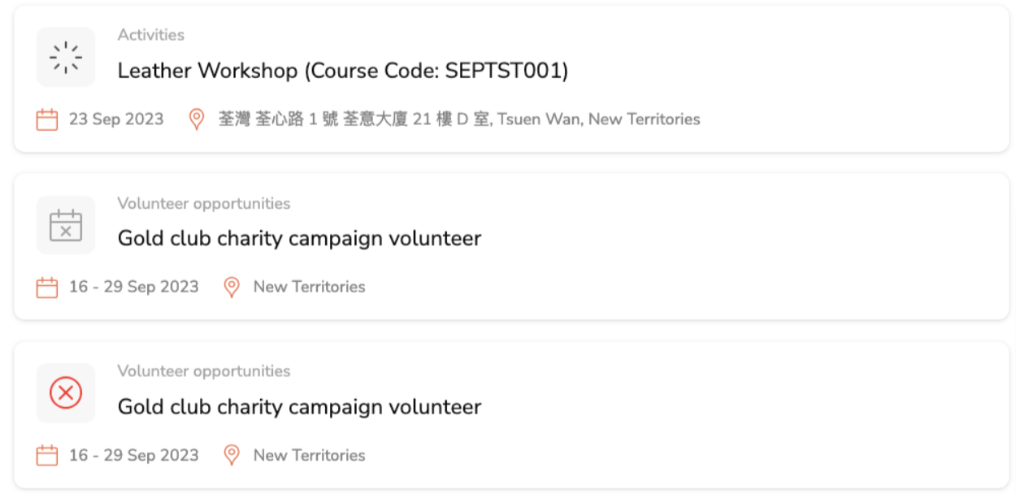Click the loading spinner icon on Leather Workshop

point(66,57)
